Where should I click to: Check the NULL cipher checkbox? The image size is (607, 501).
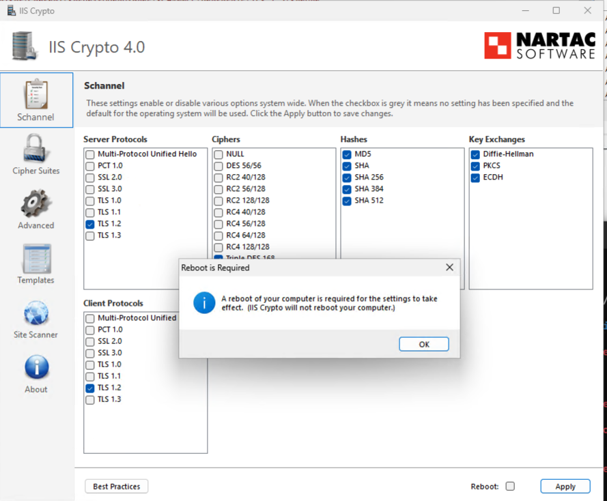click(218, 154)
